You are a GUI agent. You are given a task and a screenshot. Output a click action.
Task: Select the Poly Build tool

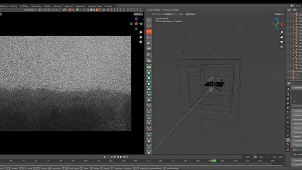pyautogui.click(x=149, y=100)
